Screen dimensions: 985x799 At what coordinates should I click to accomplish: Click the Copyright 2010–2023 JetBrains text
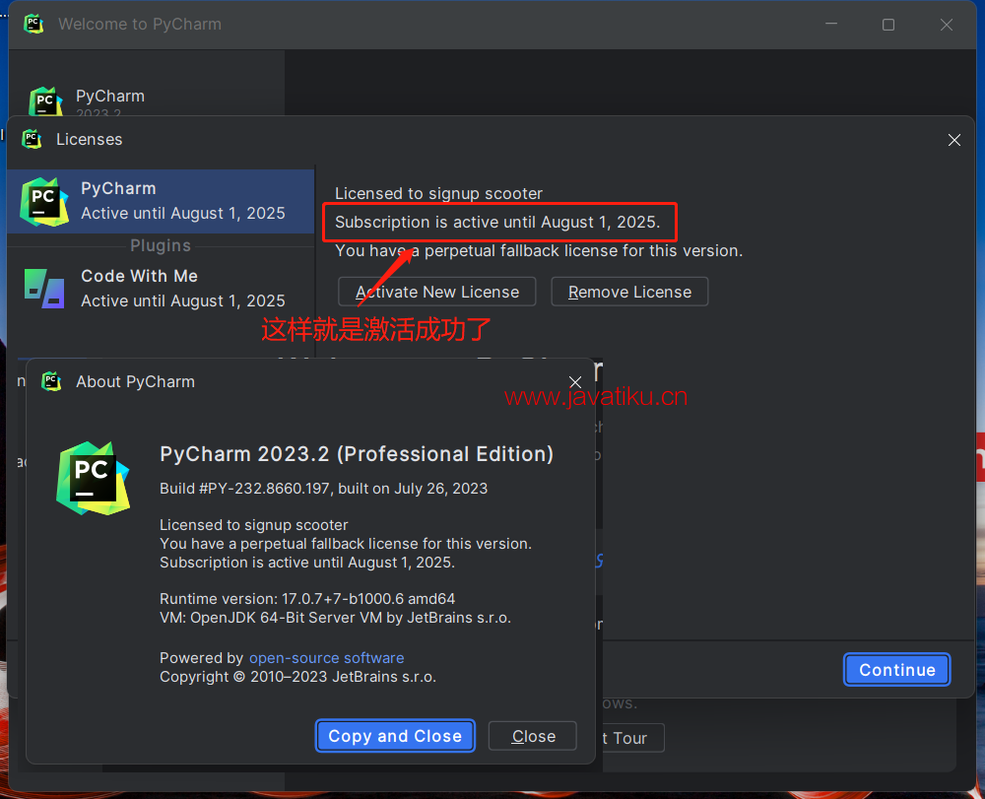pyautogui.click(x=297, y=677)
